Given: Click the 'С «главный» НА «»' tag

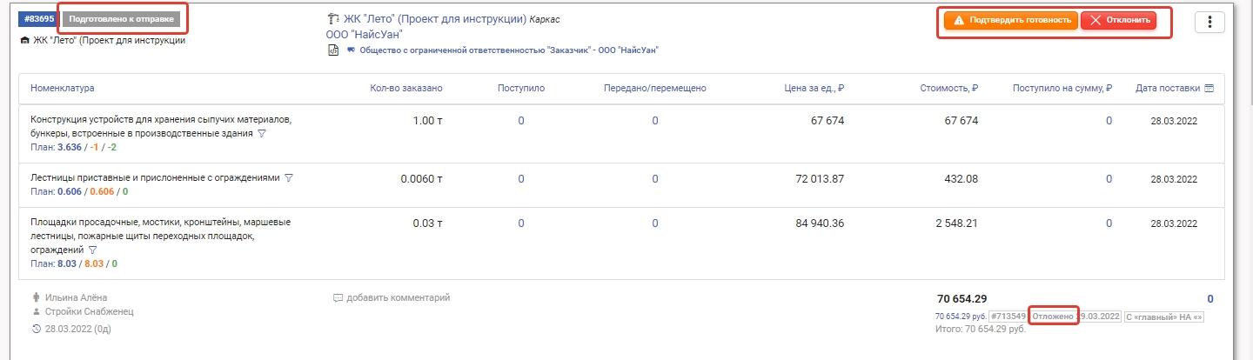Looking at the screenshot, I should coord(1164,317).
